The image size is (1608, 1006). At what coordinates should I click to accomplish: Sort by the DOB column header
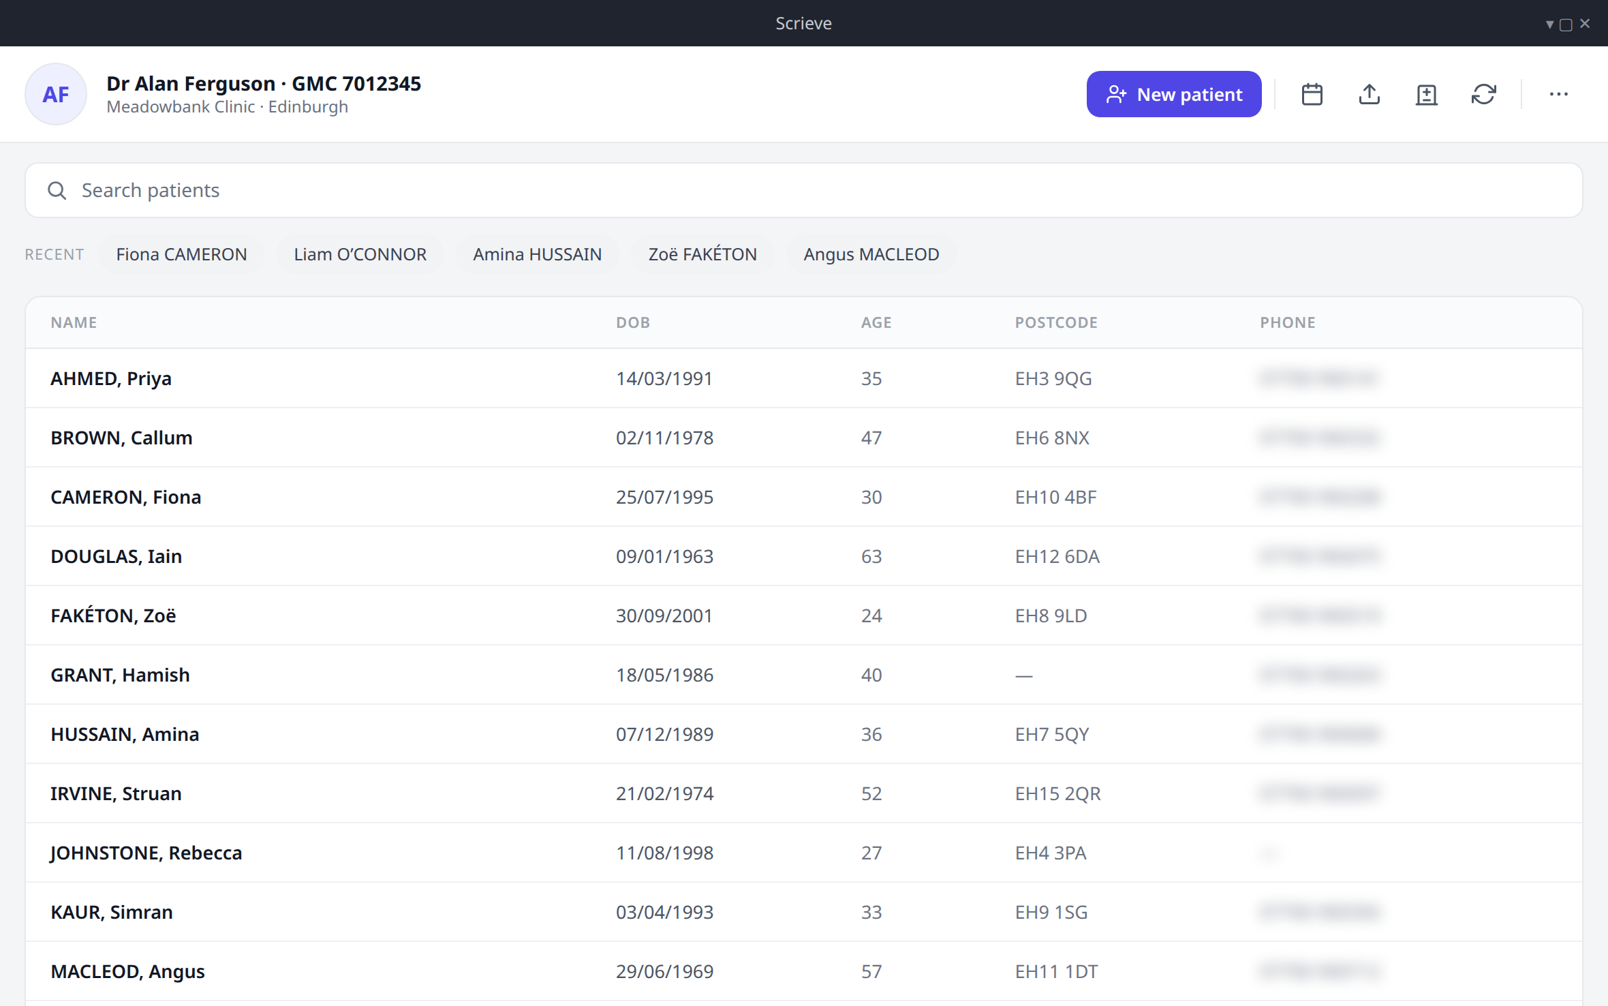pos(633,322)
